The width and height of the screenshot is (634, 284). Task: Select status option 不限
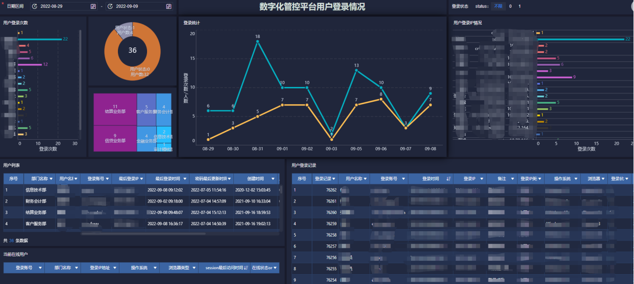point(499,6)
